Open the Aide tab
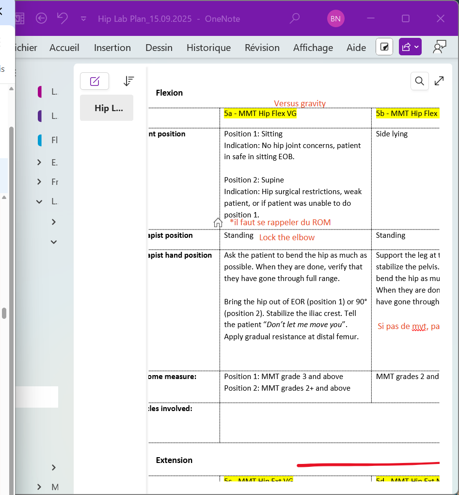459x495 pixels. pos(356,48)
